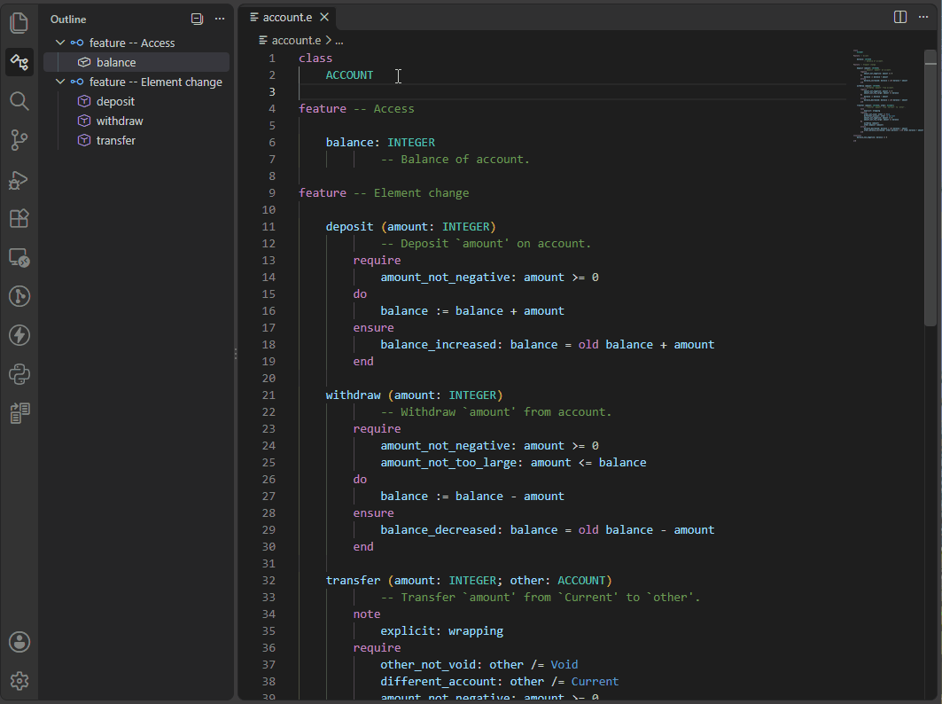Screen dimensions: 942x704
Task: Open the lightning bolt icon view
Action: pyautogui.click(x=19, y=335)
